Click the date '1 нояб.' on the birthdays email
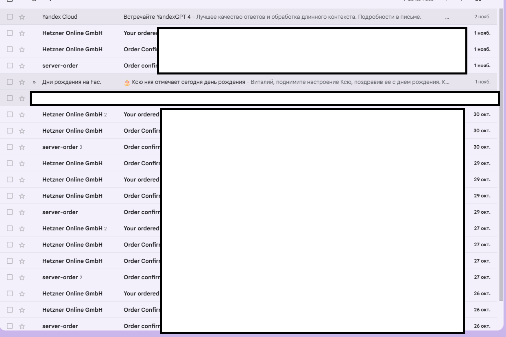506x337 pixels. click(483, 82)
